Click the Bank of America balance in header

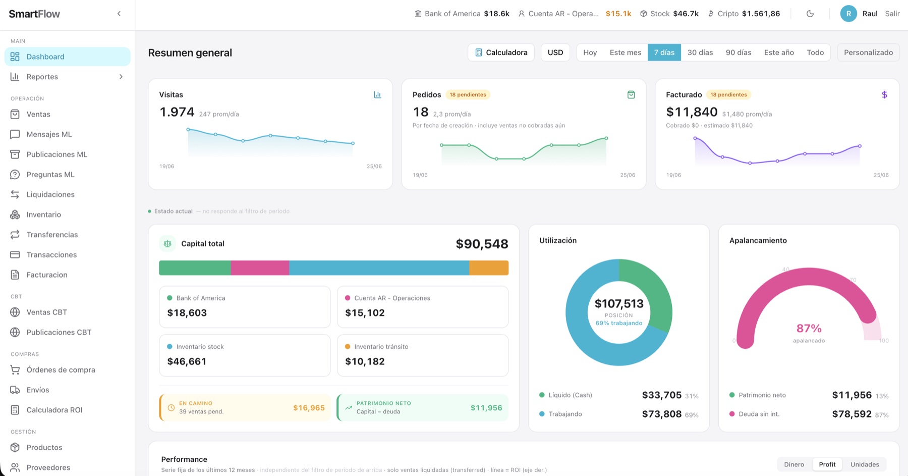click(x=462, y=14)
